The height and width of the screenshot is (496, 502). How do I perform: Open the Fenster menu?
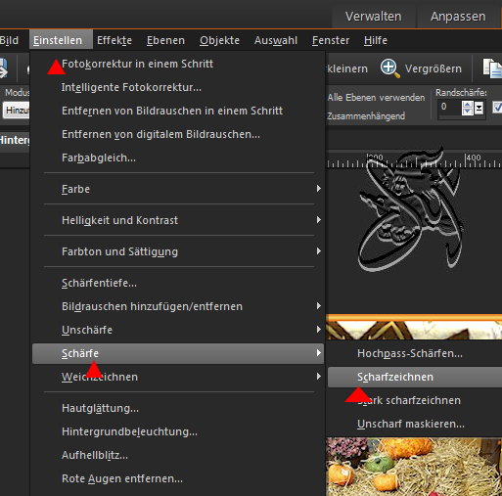[x=331, y=40]
